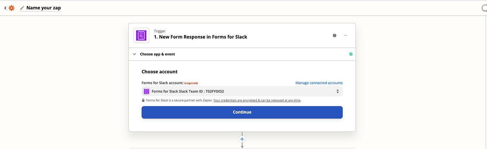Viewport: 487px width, 149px height.
Task: Click the "Name your zap" title field
Action: tap(43, 8)
